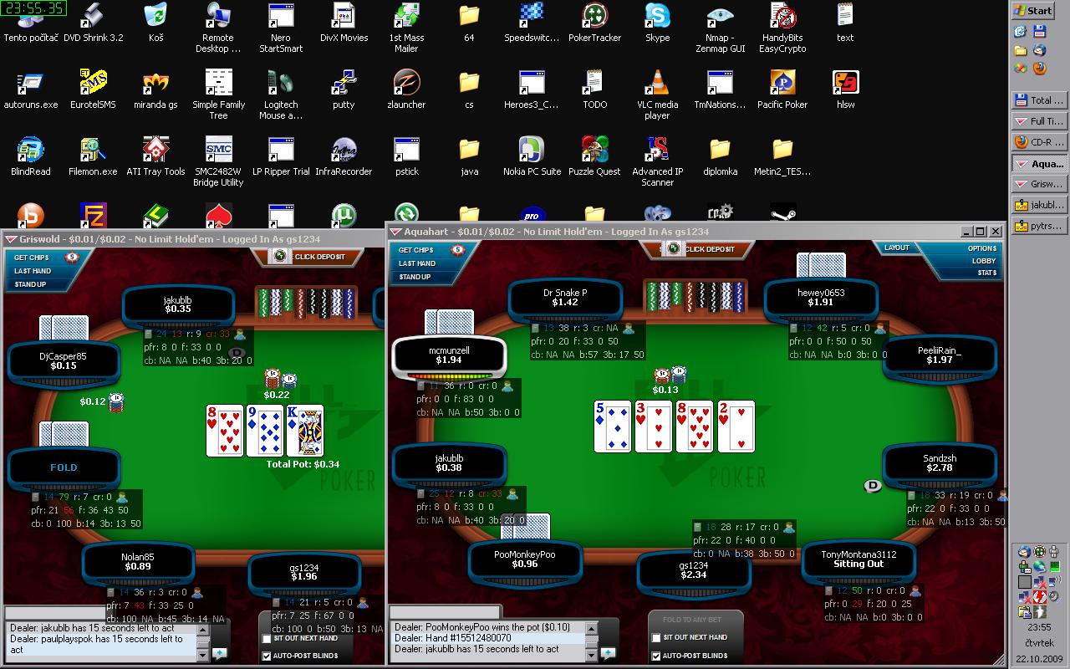Open Filemon.exe desktop icon

click(x=94, y=156)
